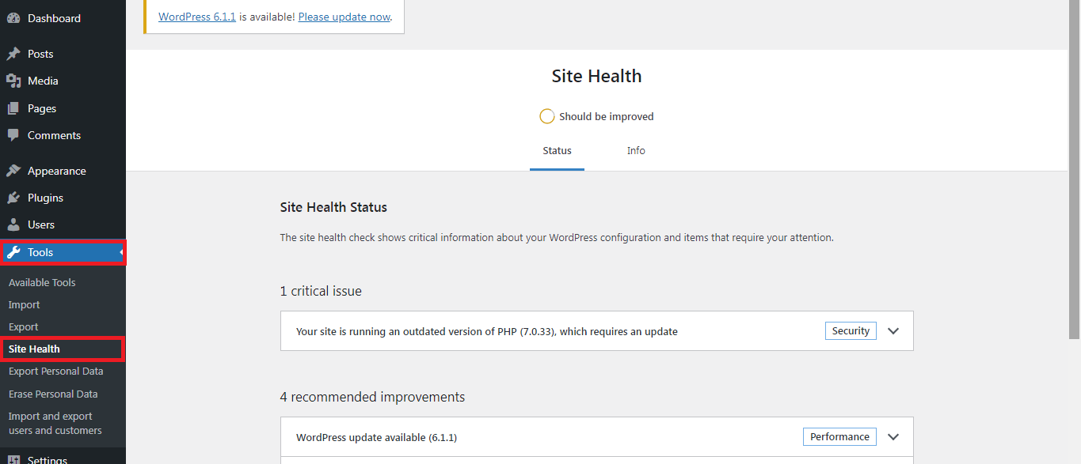Image resolution: width=1081 pixels, height=464 pixels.
Task: Click the Plugins plug icon
Action: pyautogui.click(x=13, y=198)
